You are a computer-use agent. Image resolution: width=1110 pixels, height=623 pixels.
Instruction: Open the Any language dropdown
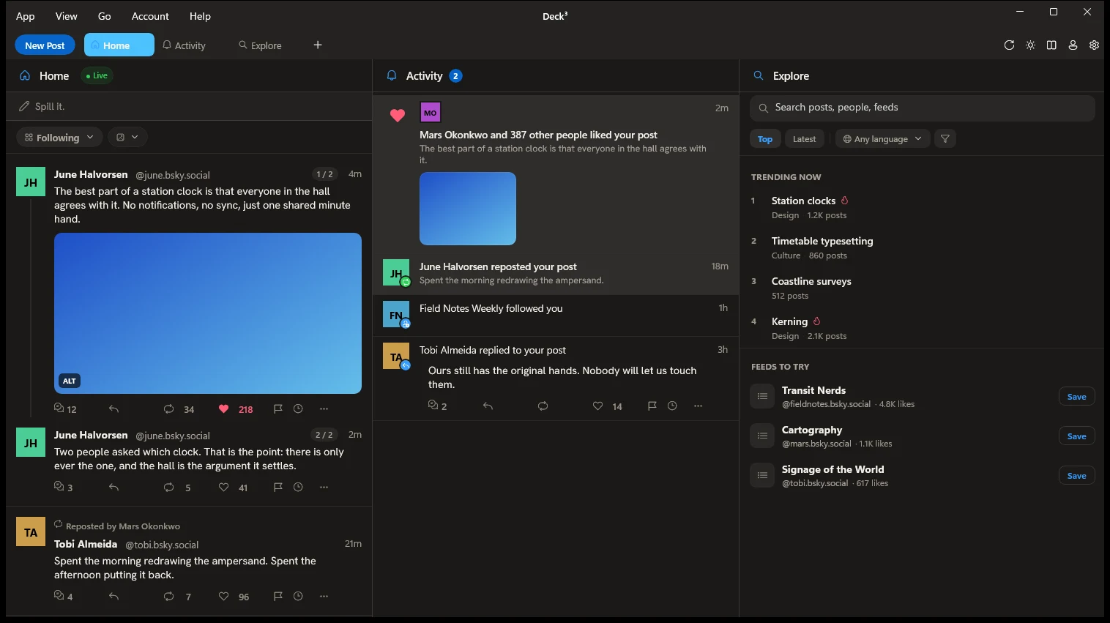coord(882,139)
